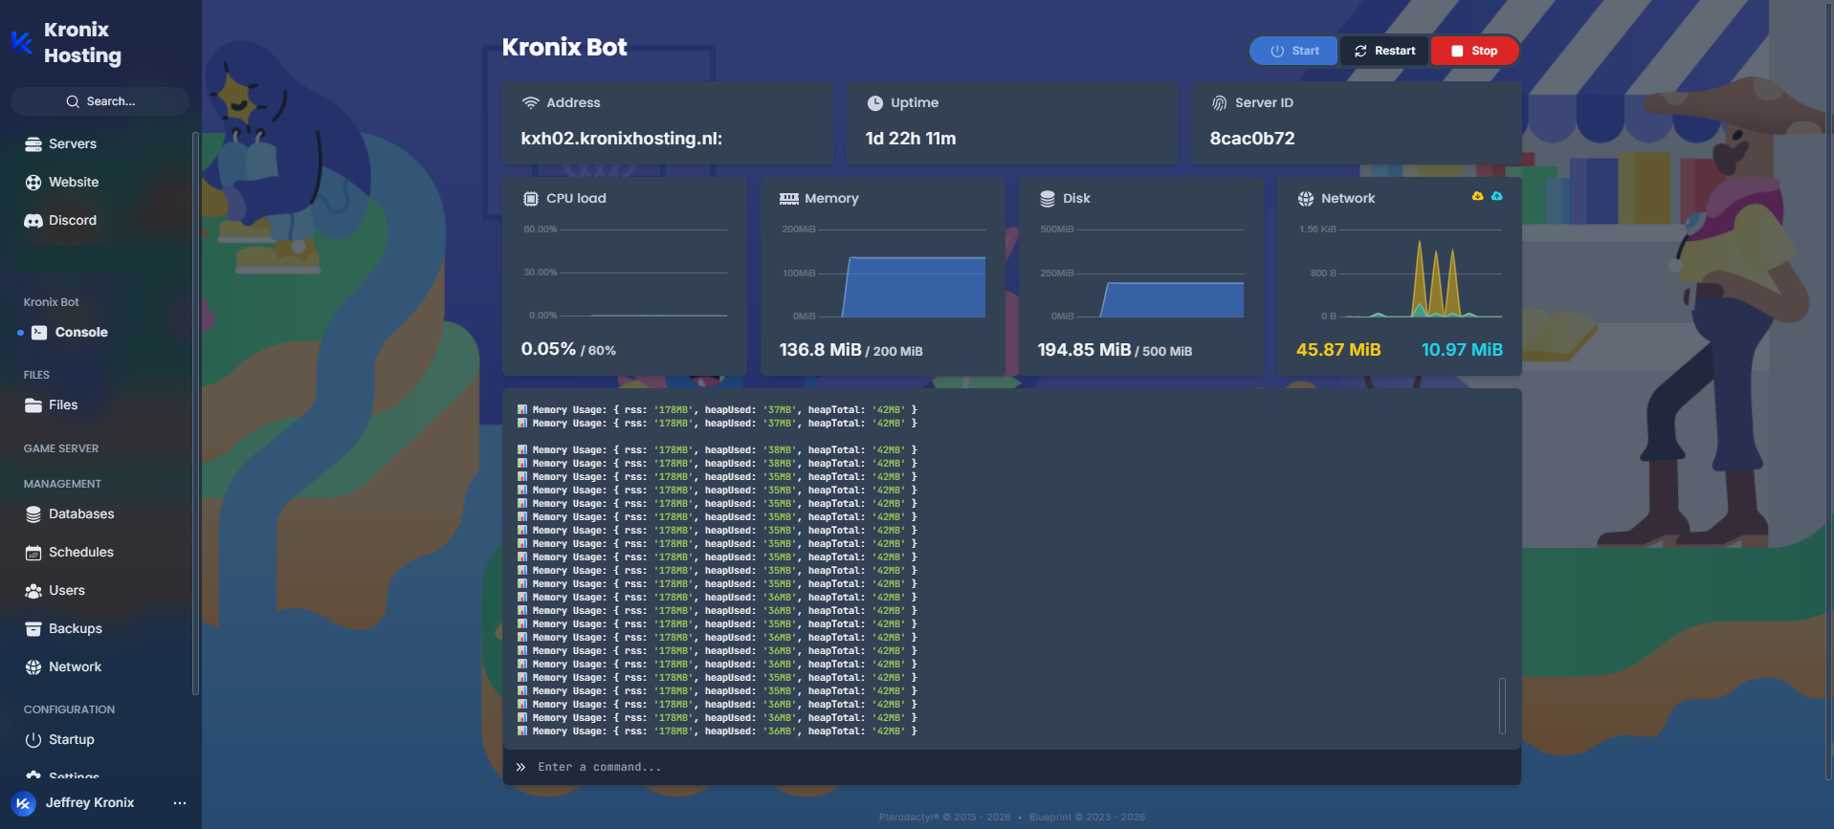Click the Kronix Bot page title

[564, 47]
